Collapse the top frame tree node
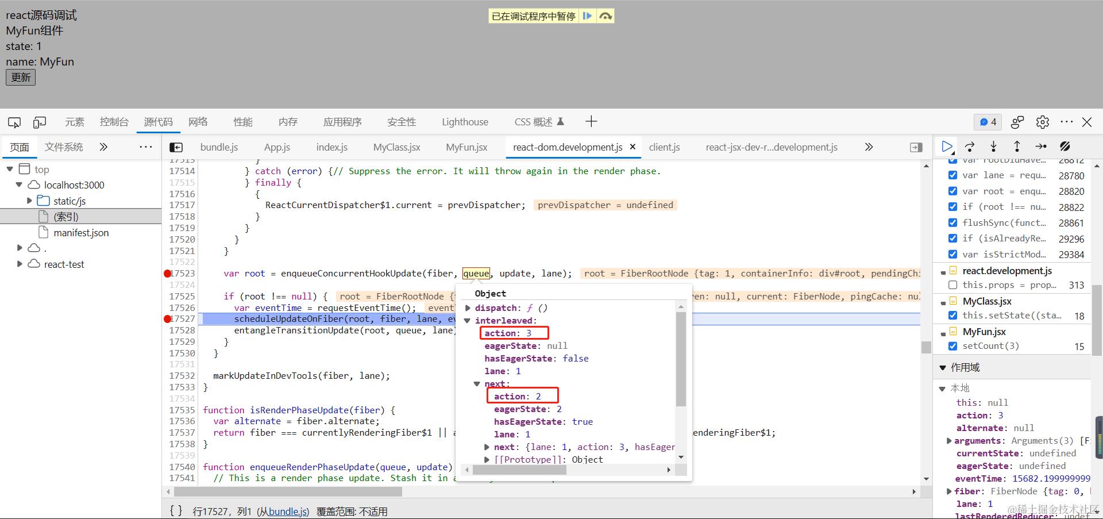 10,169
